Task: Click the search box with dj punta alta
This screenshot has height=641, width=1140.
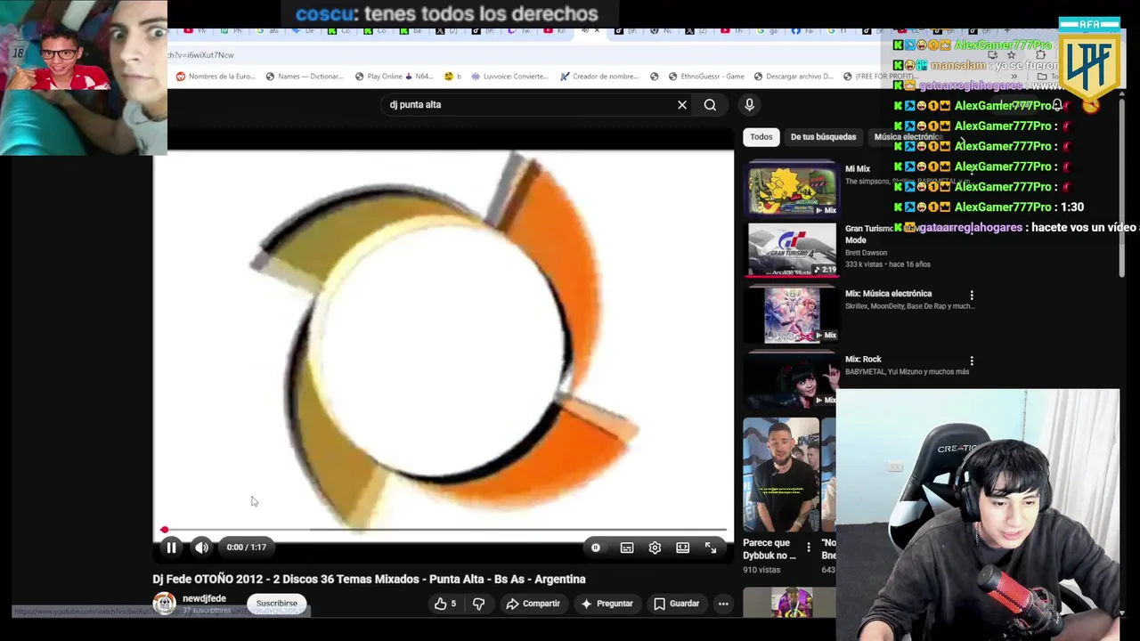Action: click(530, 104)
